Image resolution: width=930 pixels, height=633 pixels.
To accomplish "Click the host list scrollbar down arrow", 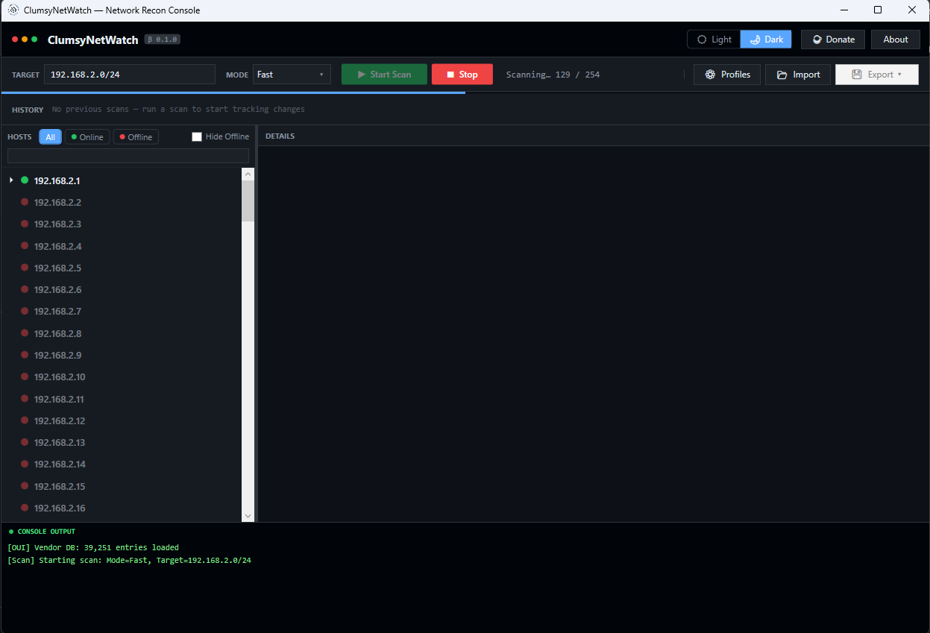I will tap(248, 515).
